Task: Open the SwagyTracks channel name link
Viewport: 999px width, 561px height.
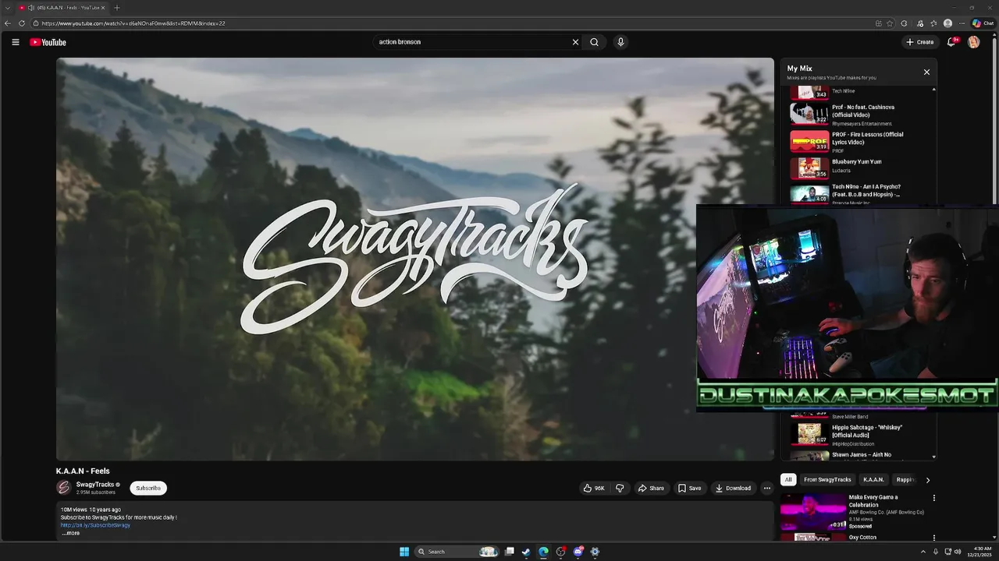Action: point(95,485)
